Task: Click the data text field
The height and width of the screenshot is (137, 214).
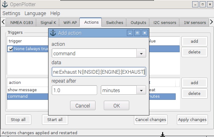Action: point(99,72)
